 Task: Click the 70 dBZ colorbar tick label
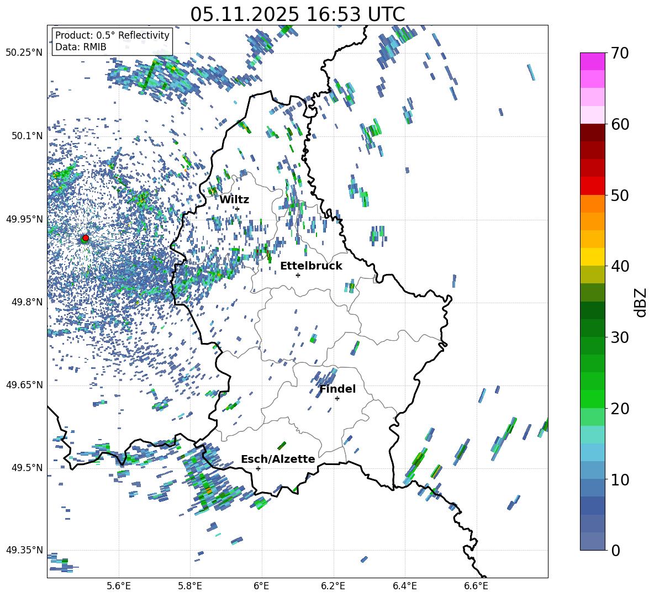click(620, 53)
